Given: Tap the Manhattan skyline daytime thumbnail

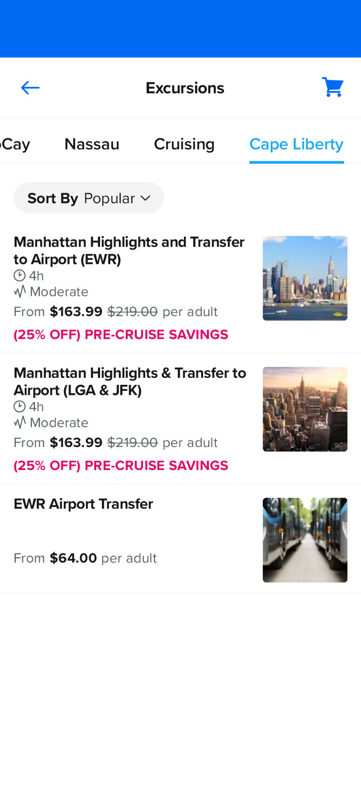Looking at the screenshot, I should 305,278.
